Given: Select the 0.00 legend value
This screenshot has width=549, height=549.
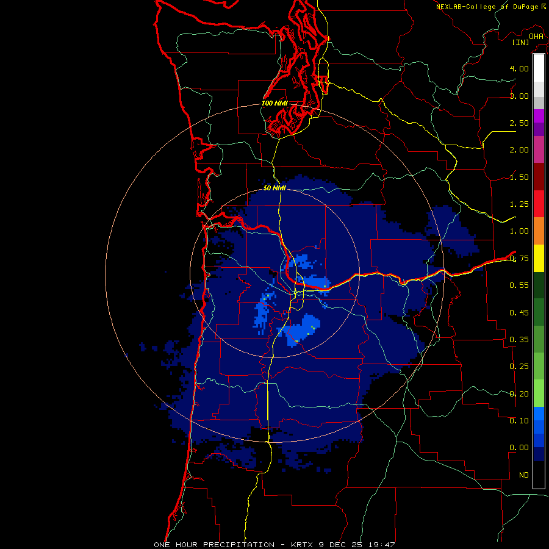Looking at the screenshot, I should (x=519, y=448).
